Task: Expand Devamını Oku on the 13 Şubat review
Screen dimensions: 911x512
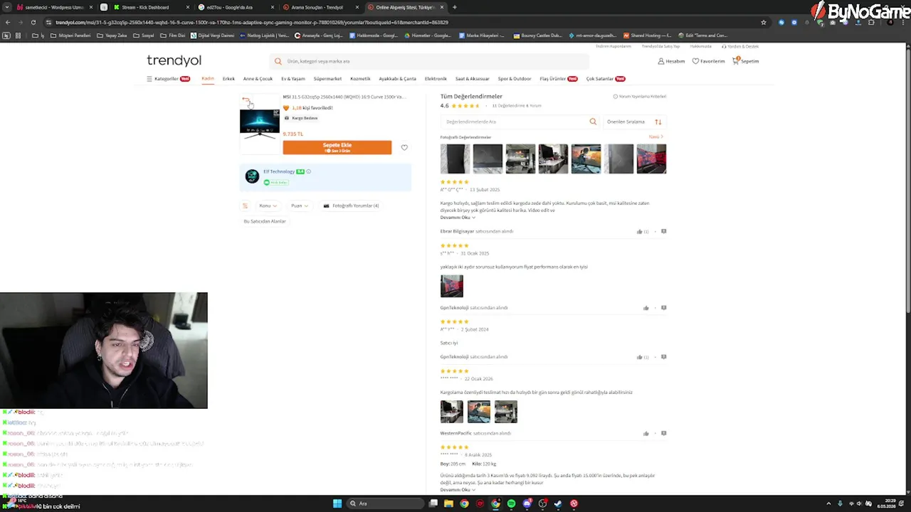Action: [x=458, y=217]
